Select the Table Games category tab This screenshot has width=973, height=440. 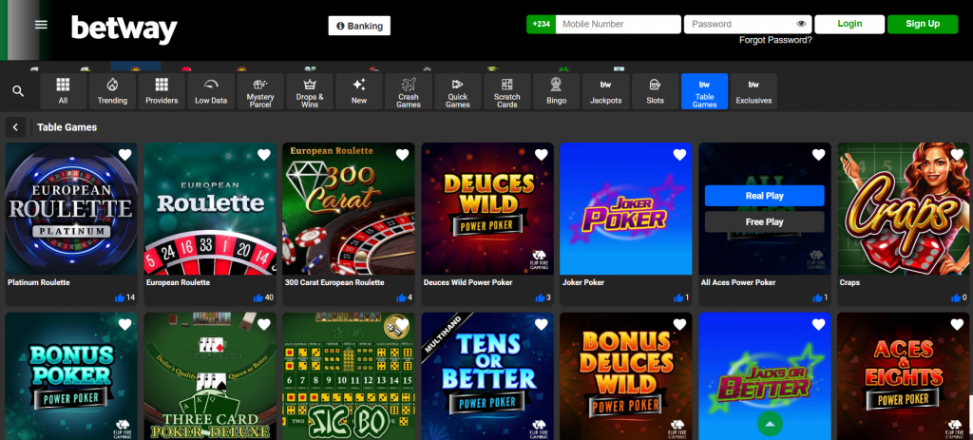point(704,91)
